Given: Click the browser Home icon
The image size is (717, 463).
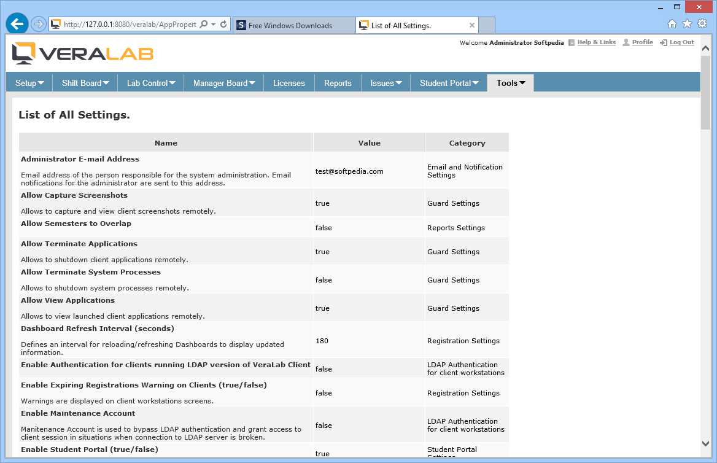Looking at the screenshot, I should 672,24.
